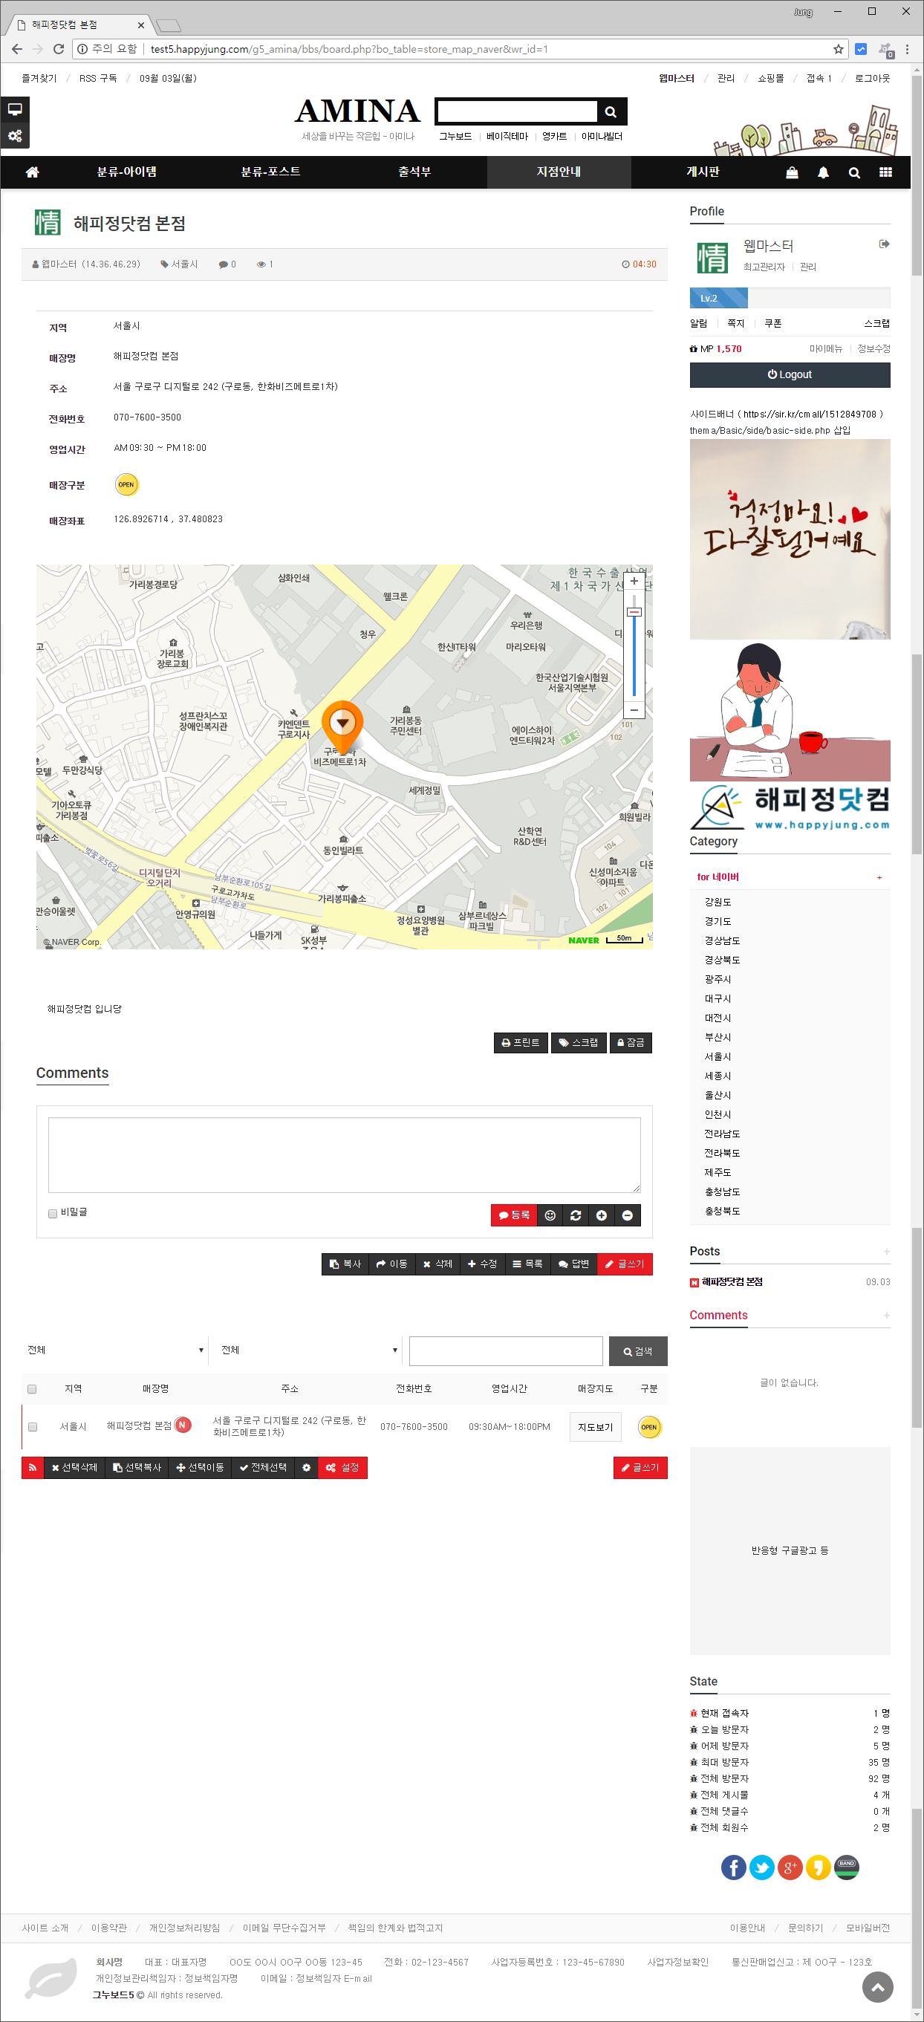This screenshot has height=2022, width=924.
Task: Open the first 전체 dropdown in the search bar
Action: (x=115, y=1350)
